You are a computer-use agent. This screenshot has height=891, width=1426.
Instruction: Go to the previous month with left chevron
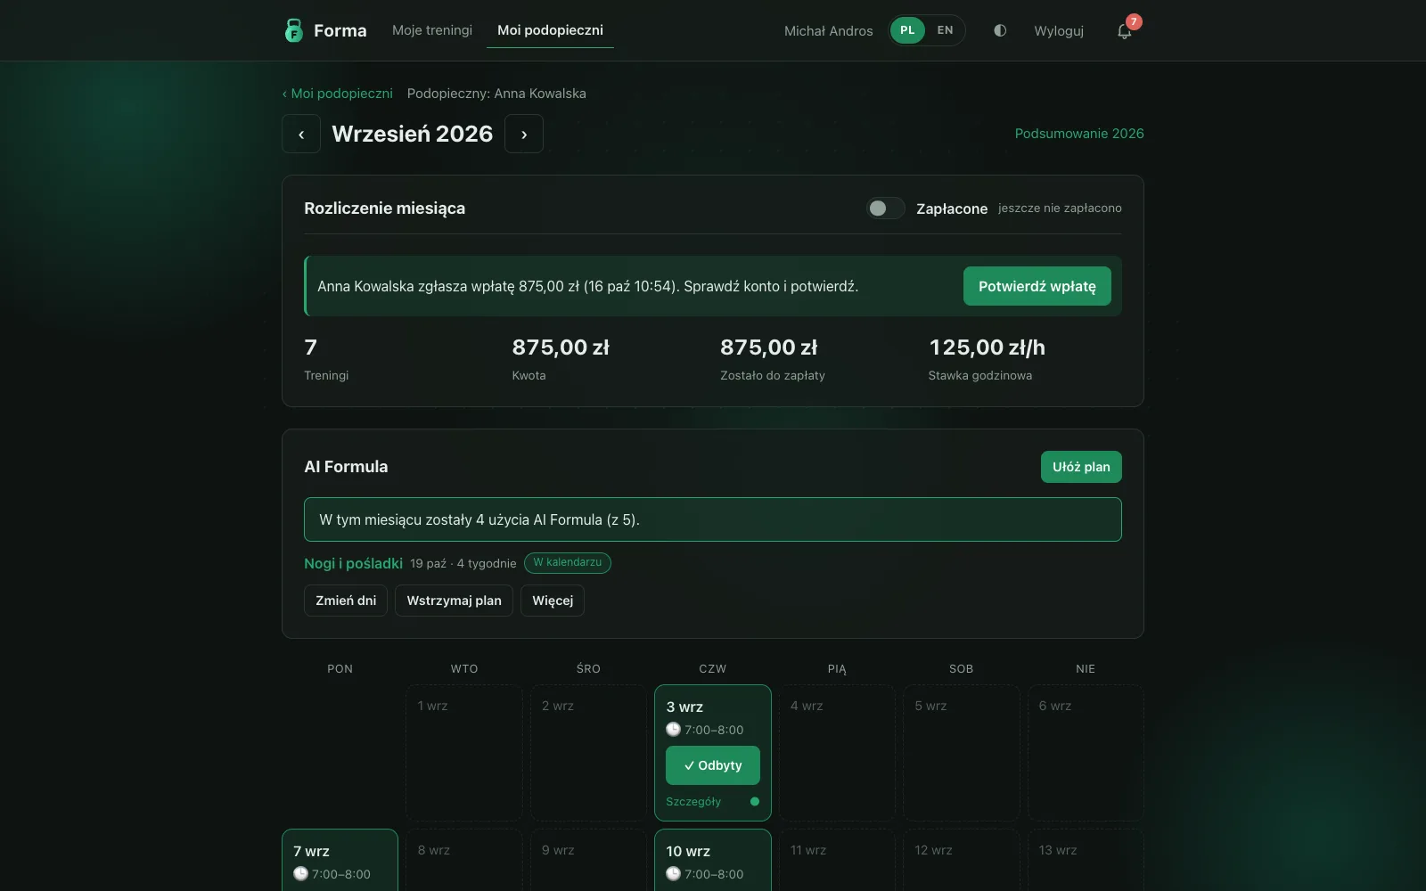coord(301,135)
